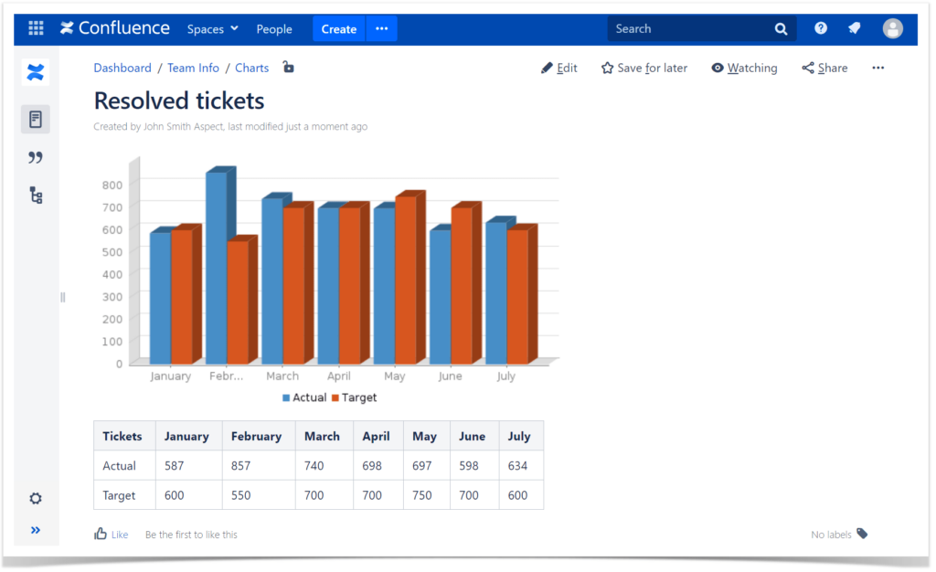Open the quotes panel in the sidebar
Screen dimensions: 936x572
35,157
